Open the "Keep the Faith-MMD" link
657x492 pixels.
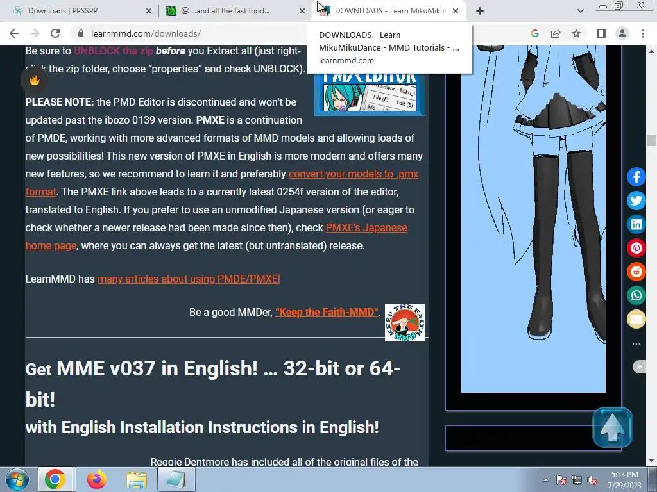click(x=327, y=312)
